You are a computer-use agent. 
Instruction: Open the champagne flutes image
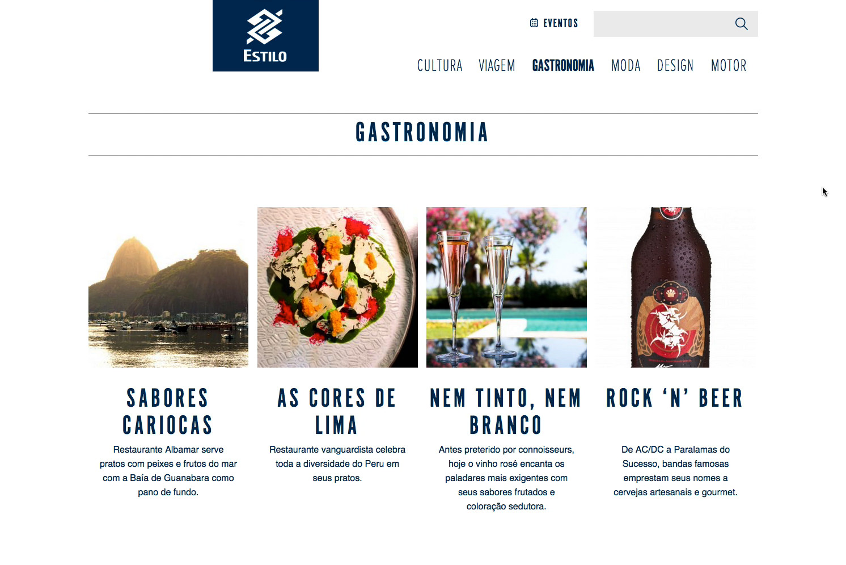click(x=506, y=287)
